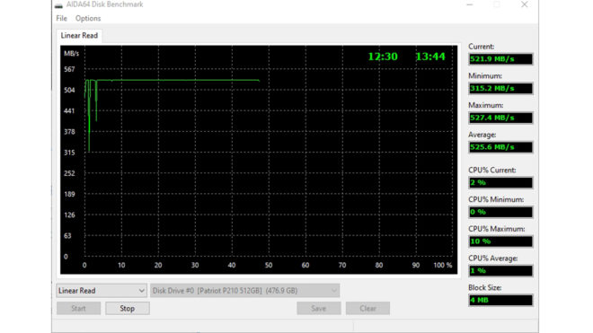Click the CPU% Maximum value 10 %
Viewport: 593px width, 333px height.
click(x=500, y=241)
